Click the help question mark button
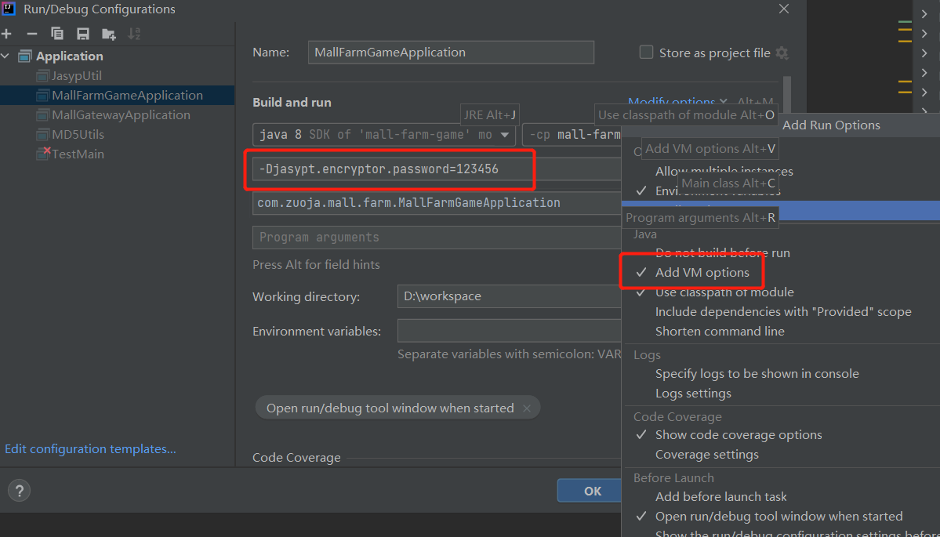The width and height of the screenshot is (940, 537). (x=19, y=491)
